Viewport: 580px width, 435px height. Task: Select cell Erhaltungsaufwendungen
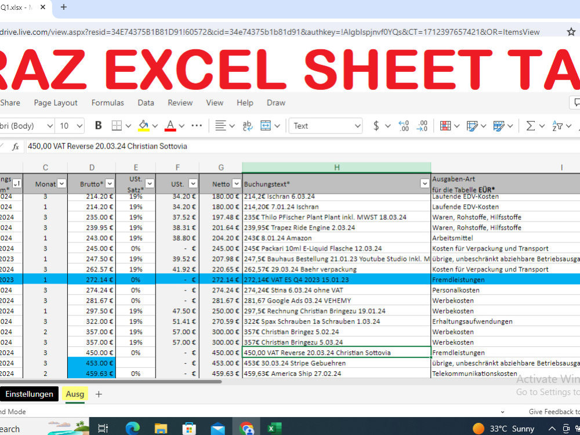pyautogui.click(x=506, y=321)
